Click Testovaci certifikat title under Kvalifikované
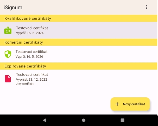Viewport: 158px width, 126px height. 32,28
